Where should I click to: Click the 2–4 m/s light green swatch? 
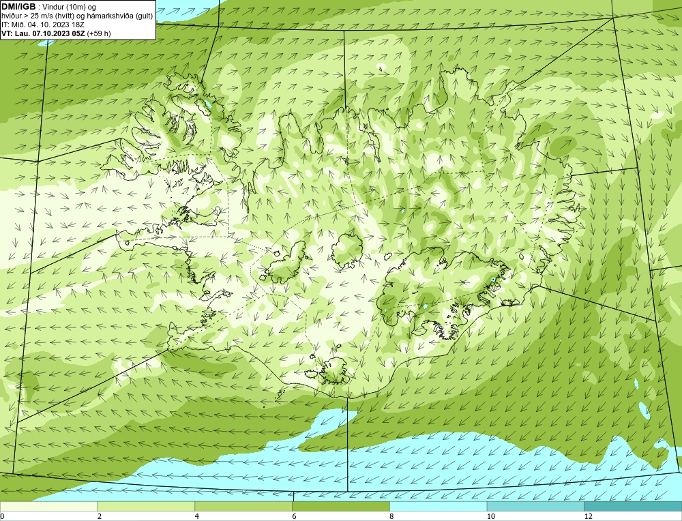point(146,507)
